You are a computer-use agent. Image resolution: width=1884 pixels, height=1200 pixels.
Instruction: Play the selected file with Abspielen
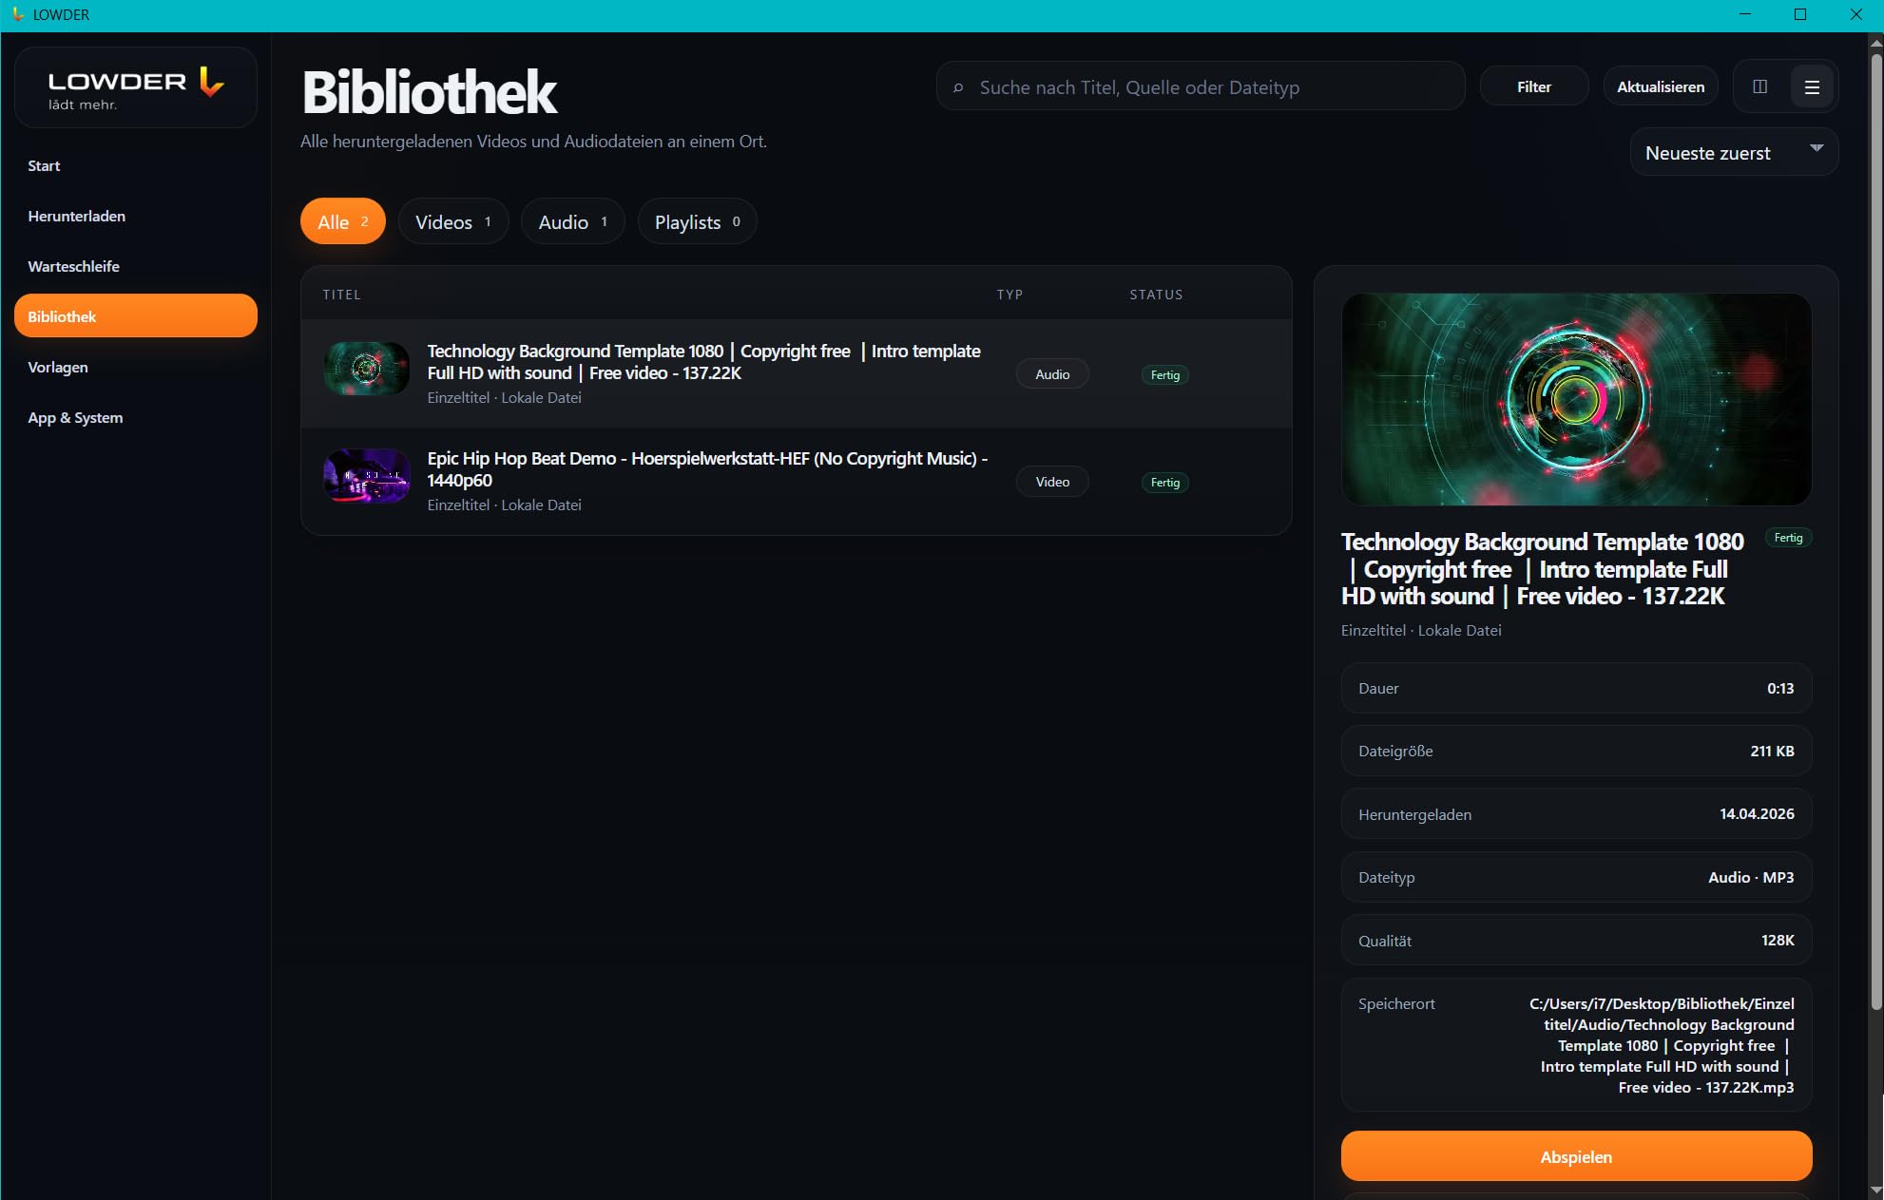pyautogui.click(x=1576, y=1156)
